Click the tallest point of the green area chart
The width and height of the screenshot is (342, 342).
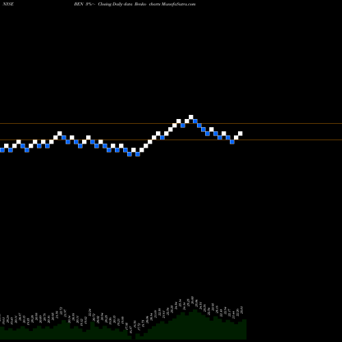pyautogui.click(x=195, y=311)
